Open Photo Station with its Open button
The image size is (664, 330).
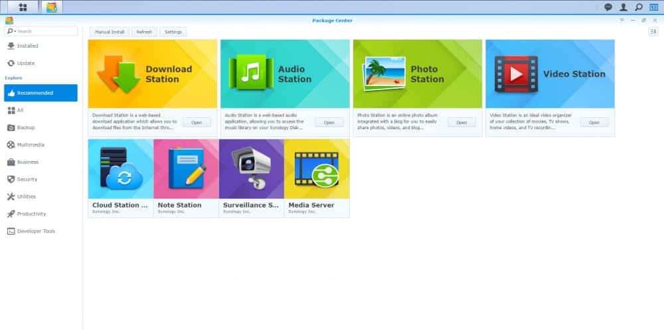[461, 123]
